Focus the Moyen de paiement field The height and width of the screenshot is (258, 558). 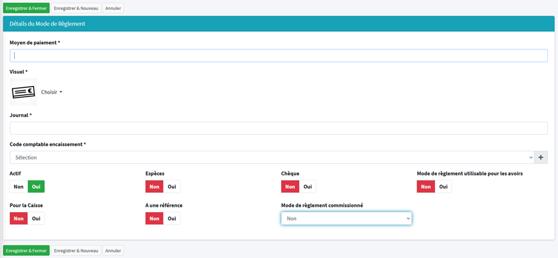click(x=279, y=55)
